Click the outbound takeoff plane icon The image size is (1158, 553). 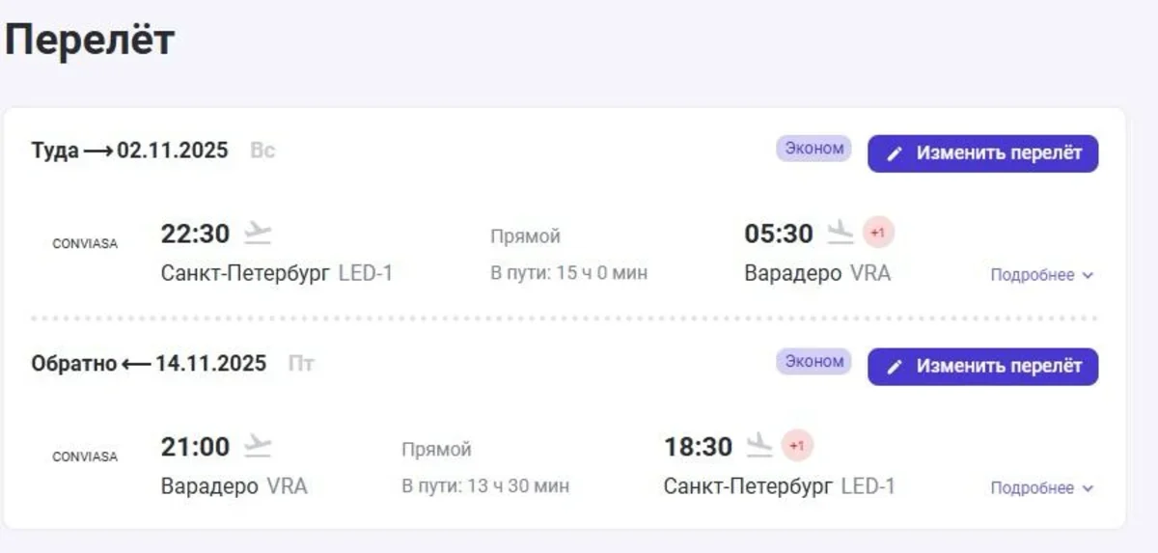[x=258, y=233]
